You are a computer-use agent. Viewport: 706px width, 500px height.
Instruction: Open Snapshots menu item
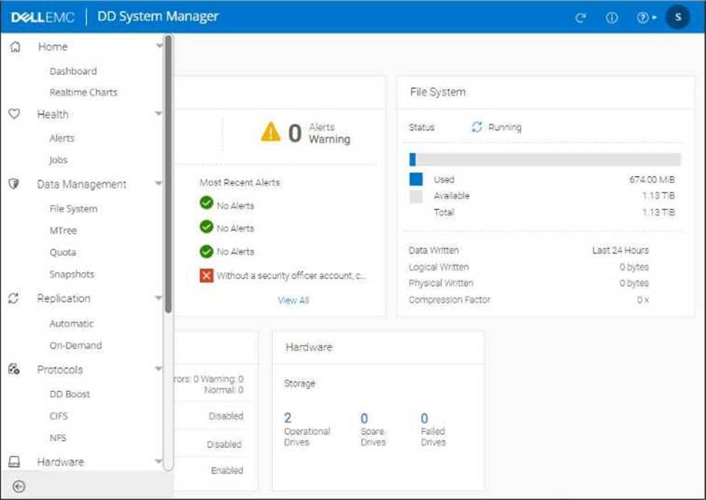[x=72, y=275]
